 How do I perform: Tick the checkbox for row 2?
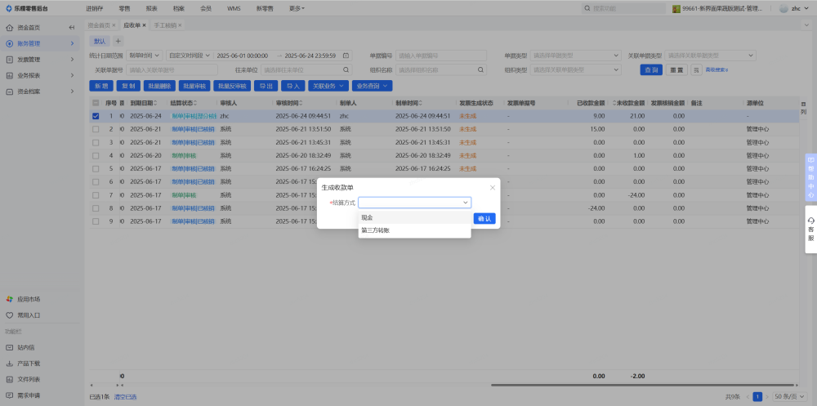(x=96, y=129)
